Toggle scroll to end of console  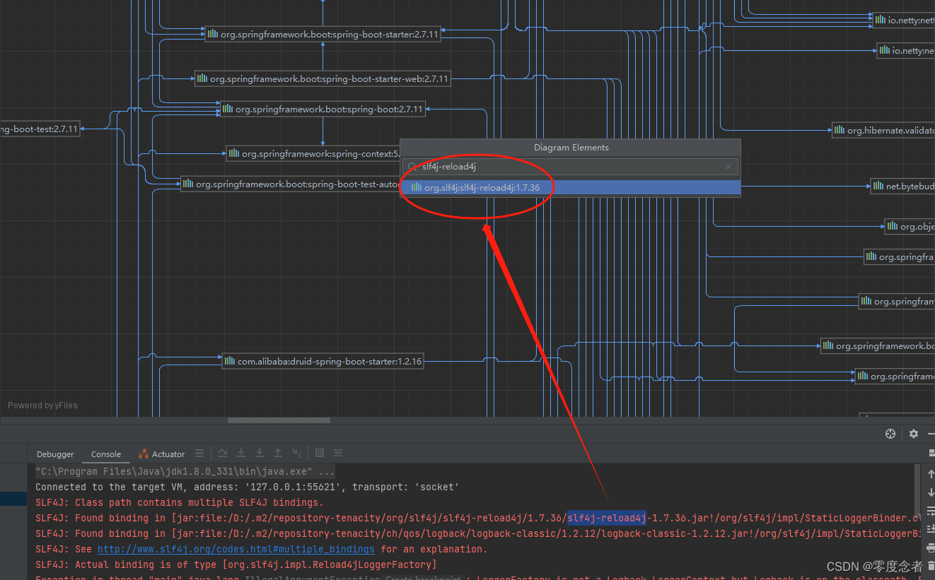click(x=931, y=528)
